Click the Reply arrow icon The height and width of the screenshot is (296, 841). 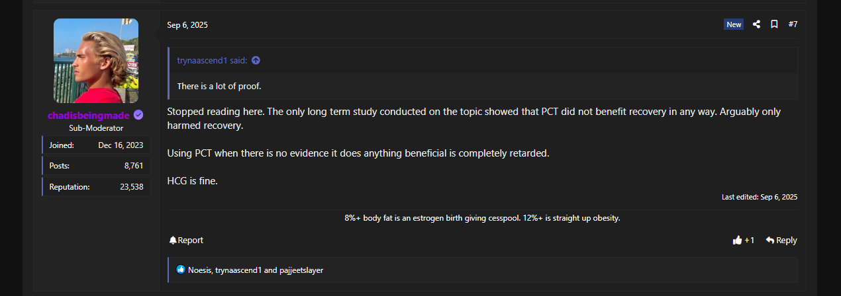(769, 240)
